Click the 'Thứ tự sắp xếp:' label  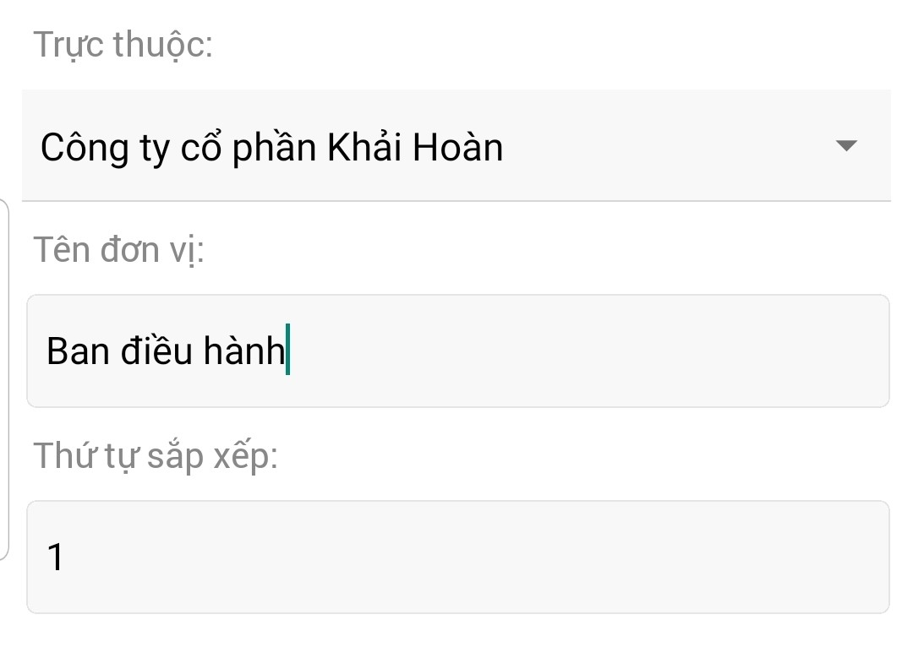click(159, 454)
